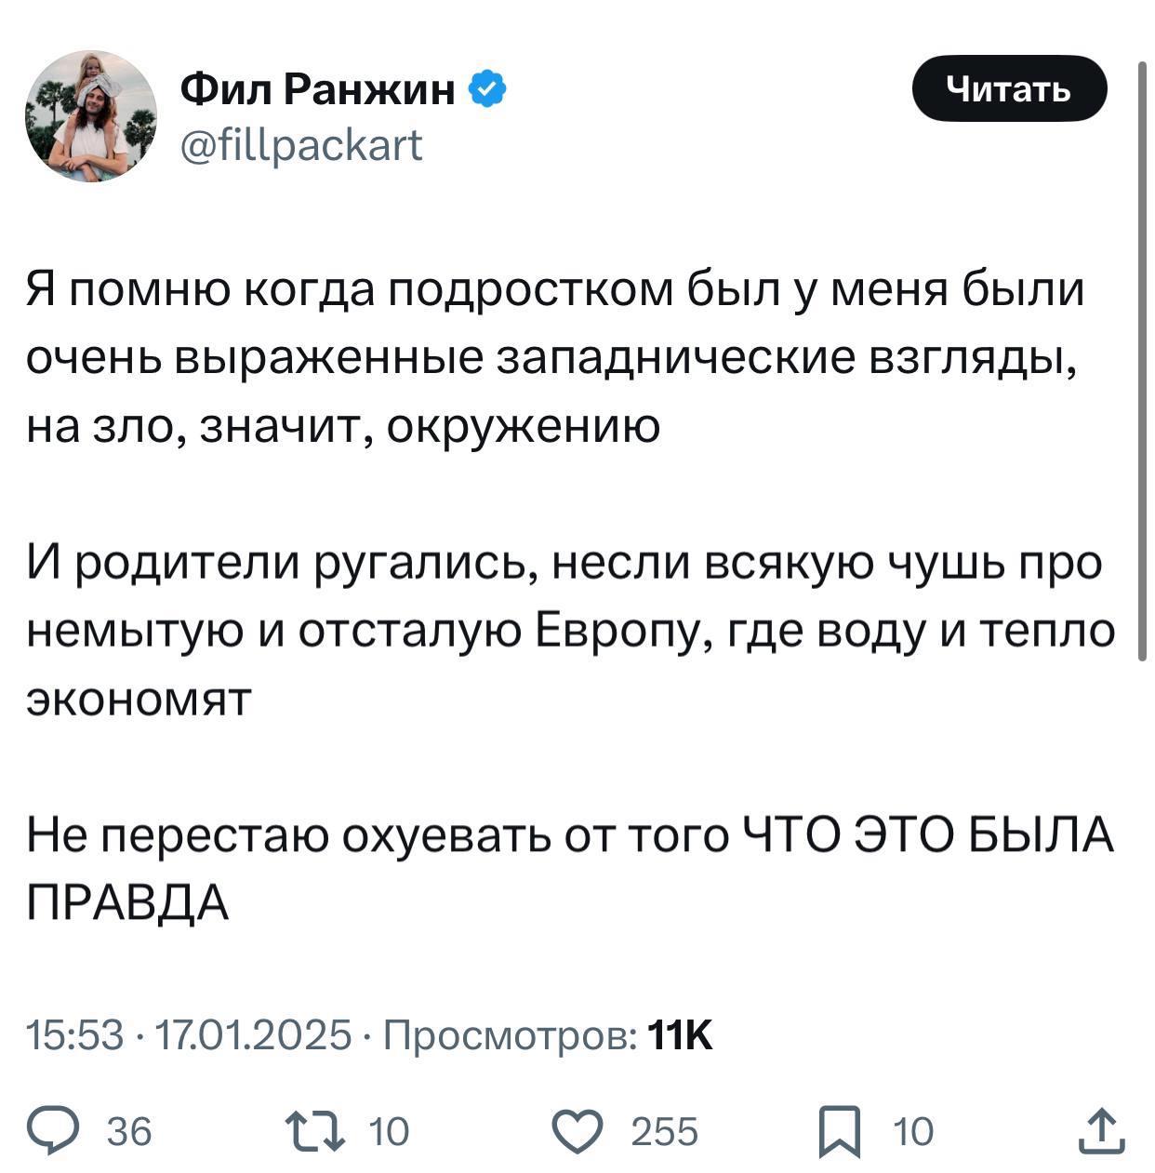Image resolution: width=1155 pixels, height=1173 pixels.
Task: Click the 36 replies count
Action: pyautogui.click(x=129, y=1132)
